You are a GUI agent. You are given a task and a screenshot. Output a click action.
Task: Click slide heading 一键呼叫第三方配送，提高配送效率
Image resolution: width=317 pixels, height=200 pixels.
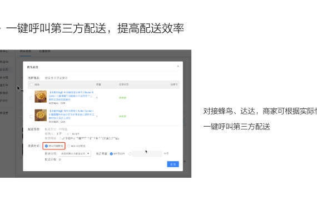[x=95, y=28]
